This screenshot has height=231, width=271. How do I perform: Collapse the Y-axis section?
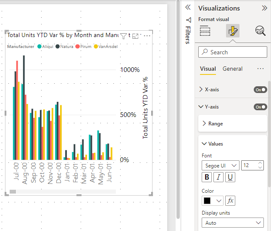(201, 106)
